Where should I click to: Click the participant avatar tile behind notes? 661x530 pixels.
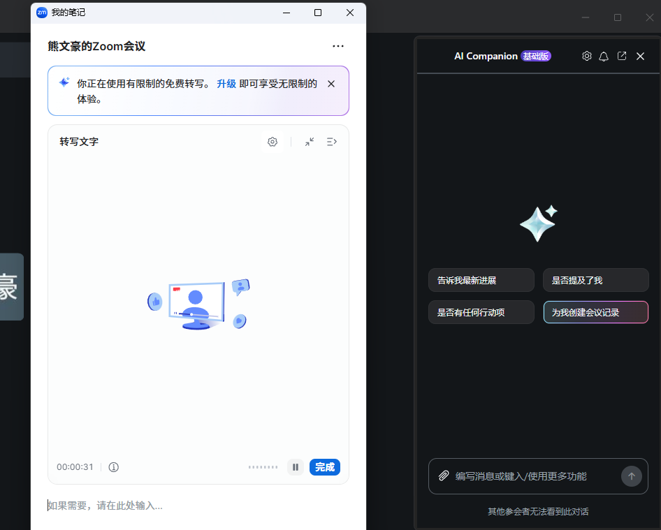(12, 286)
